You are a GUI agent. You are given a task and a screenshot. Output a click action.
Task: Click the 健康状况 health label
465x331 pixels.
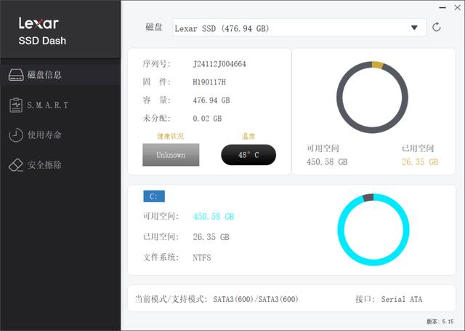coord(171,136)
